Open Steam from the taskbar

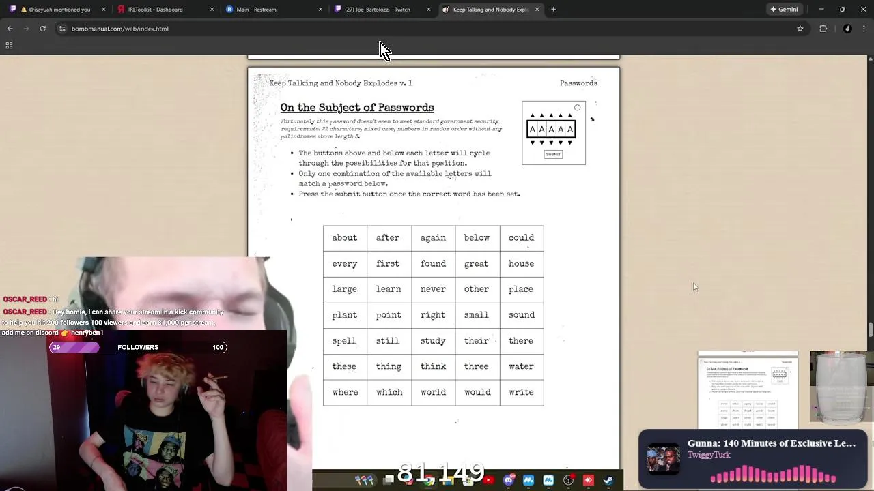pos(608,480)
